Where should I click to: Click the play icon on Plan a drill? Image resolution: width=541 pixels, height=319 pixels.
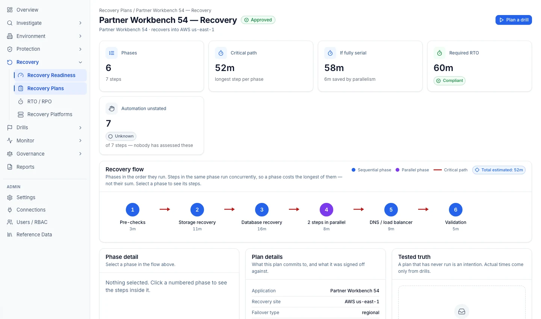(x=502, y=20)
